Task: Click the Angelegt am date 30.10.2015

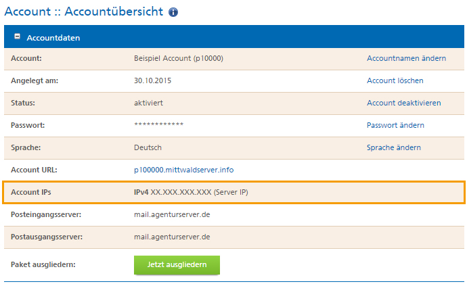Action: point(152,80)
